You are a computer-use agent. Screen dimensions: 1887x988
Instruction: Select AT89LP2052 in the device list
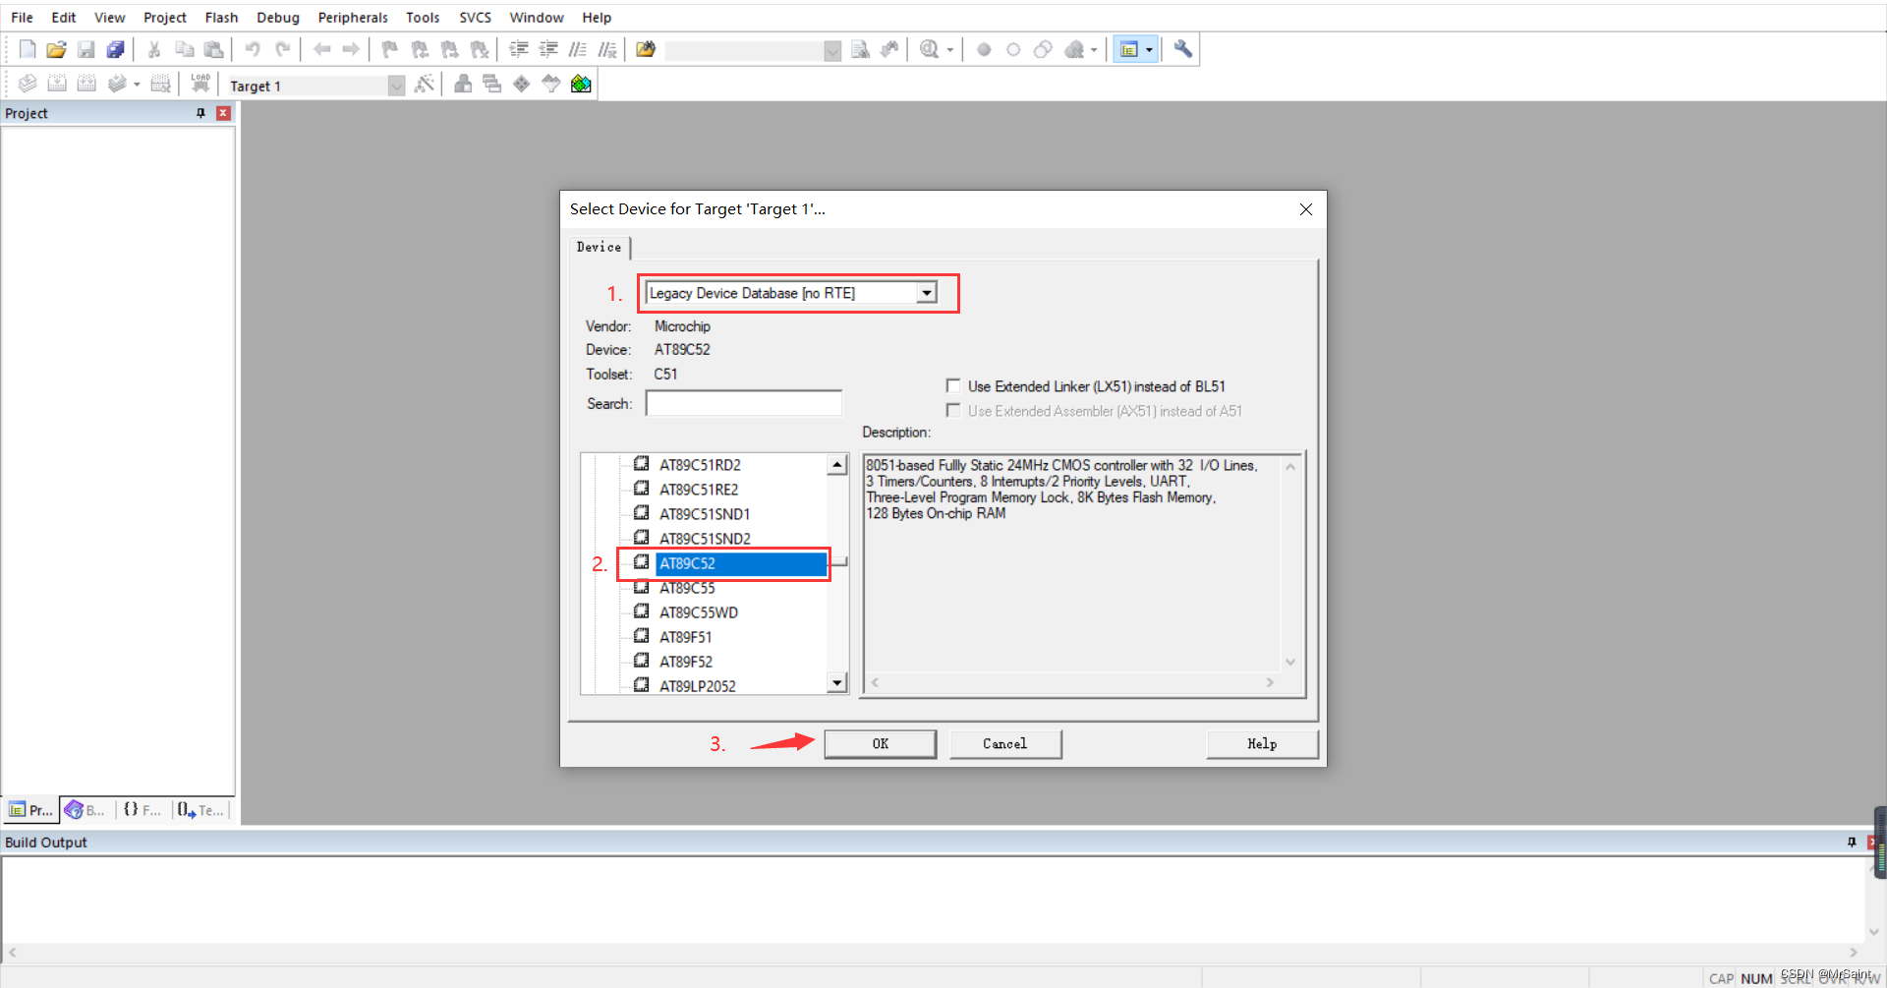click(x=697, y=686)
